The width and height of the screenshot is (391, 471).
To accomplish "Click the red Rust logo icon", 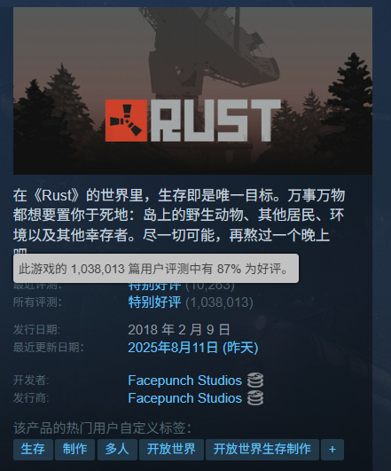I will [126, 121].
